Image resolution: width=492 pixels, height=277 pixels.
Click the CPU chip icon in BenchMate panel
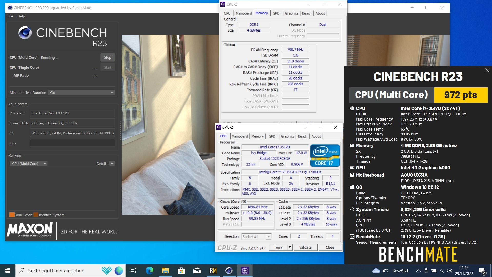click(x=352, y=108)
